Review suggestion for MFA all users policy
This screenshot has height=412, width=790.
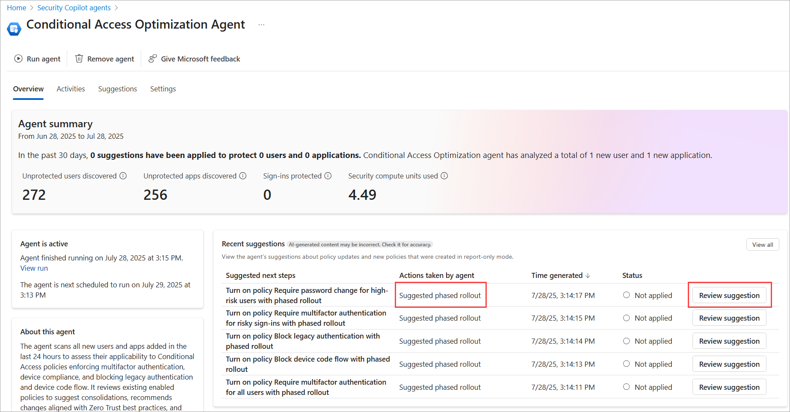pos(729,387)
